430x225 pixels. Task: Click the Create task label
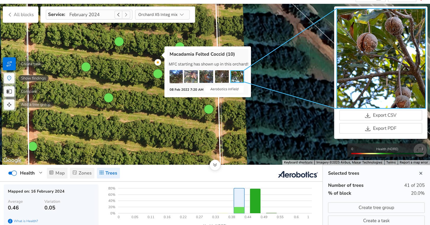(x=31, y=64)
